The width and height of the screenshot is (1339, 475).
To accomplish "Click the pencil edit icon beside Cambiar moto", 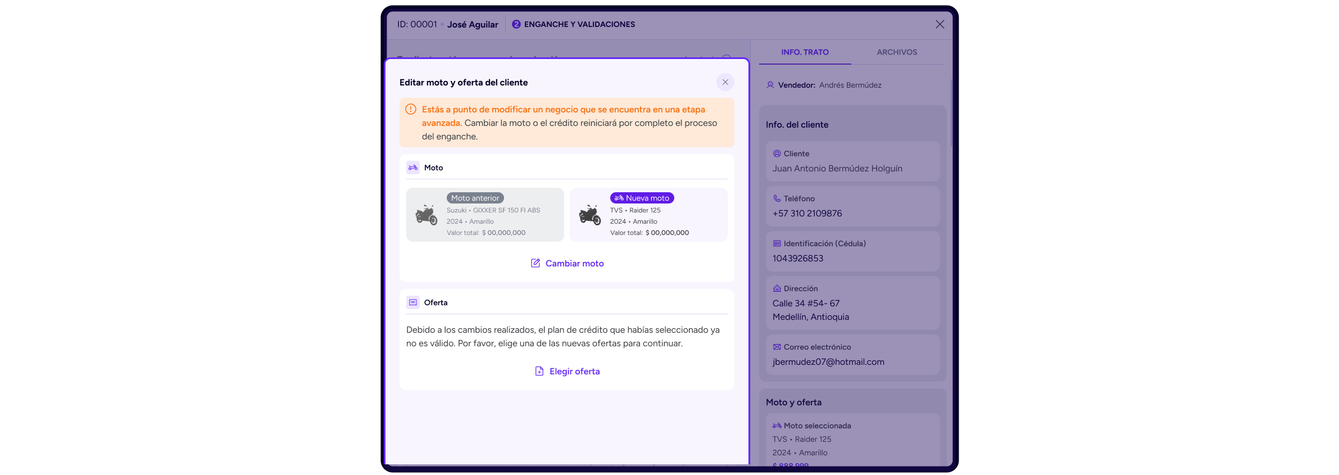I will click(535, 263).
